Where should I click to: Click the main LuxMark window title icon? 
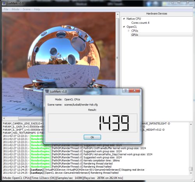[x=4, y=3]
